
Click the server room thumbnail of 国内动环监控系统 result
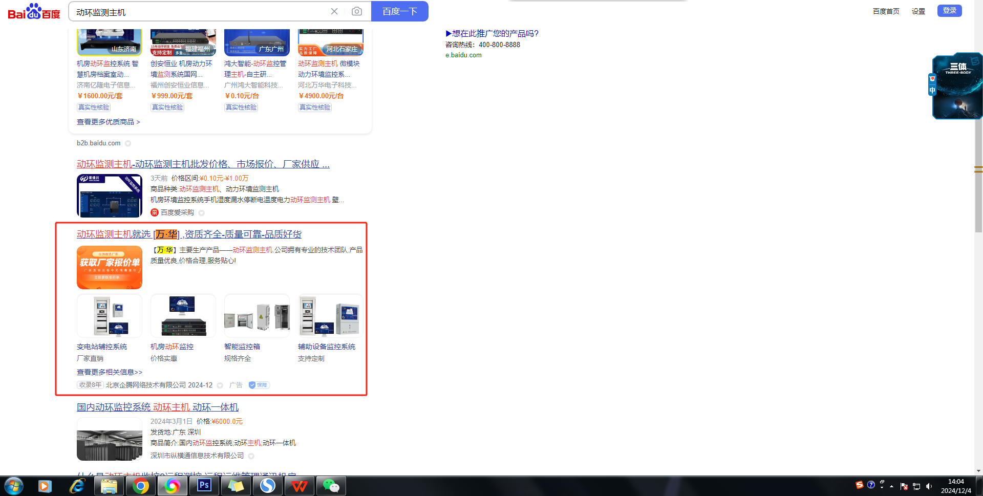(110, 439)
